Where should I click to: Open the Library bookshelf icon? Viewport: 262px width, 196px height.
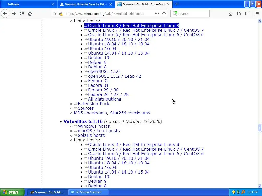coord(239,14)
